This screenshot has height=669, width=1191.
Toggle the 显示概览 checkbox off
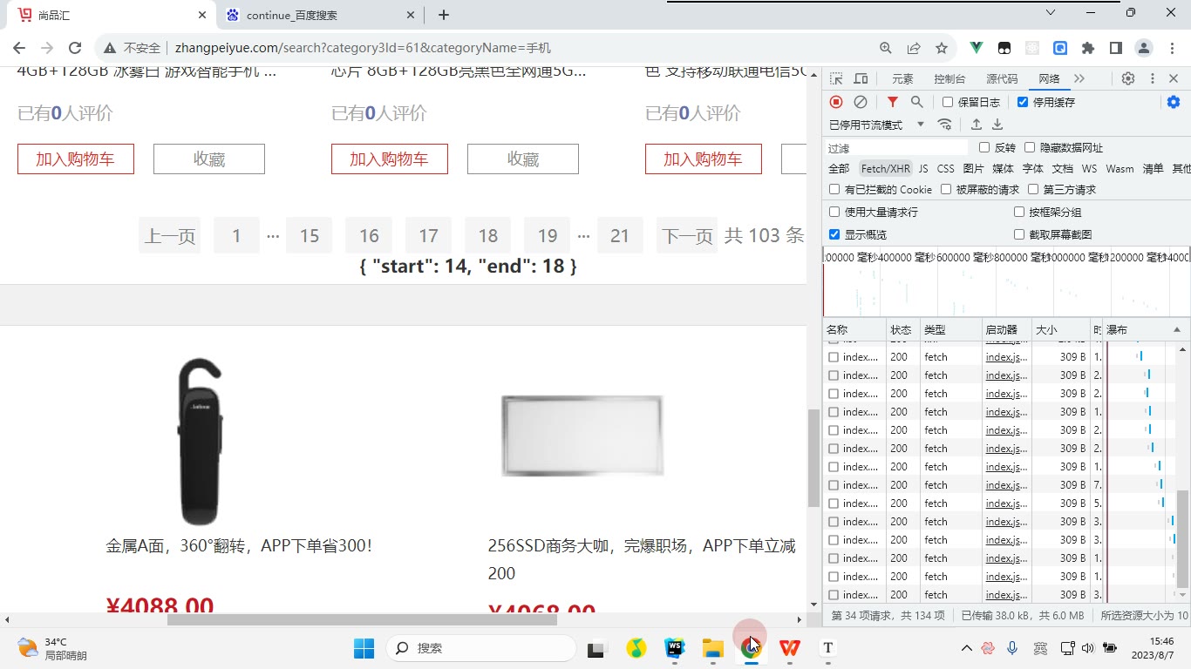pyautogui.click(x=834, y=234)
